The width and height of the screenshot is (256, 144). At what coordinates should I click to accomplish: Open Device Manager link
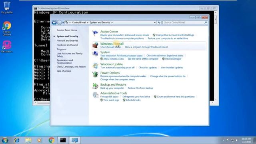coord(173,59)
